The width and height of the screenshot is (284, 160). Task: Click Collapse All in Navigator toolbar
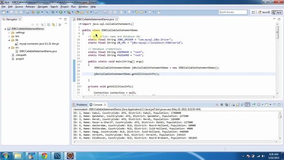coord(49,25)
